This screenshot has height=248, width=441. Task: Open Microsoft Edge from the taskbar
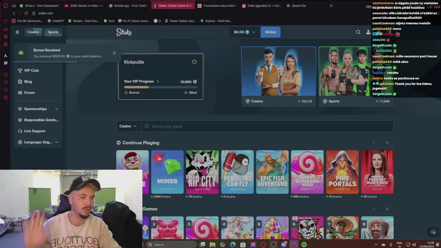tap(233, 245)
